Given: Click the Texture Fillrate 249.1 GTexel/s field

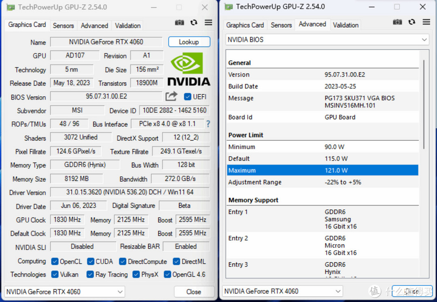Looking at the screenshot, I should [x=181, y=152].
